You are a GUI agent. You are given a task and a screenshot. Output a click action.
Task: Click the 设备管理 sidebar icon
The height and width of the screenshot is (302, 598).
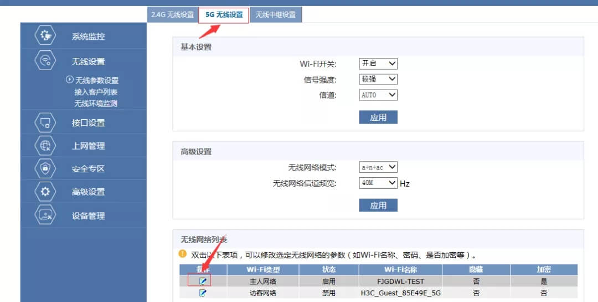click(45, 215)
